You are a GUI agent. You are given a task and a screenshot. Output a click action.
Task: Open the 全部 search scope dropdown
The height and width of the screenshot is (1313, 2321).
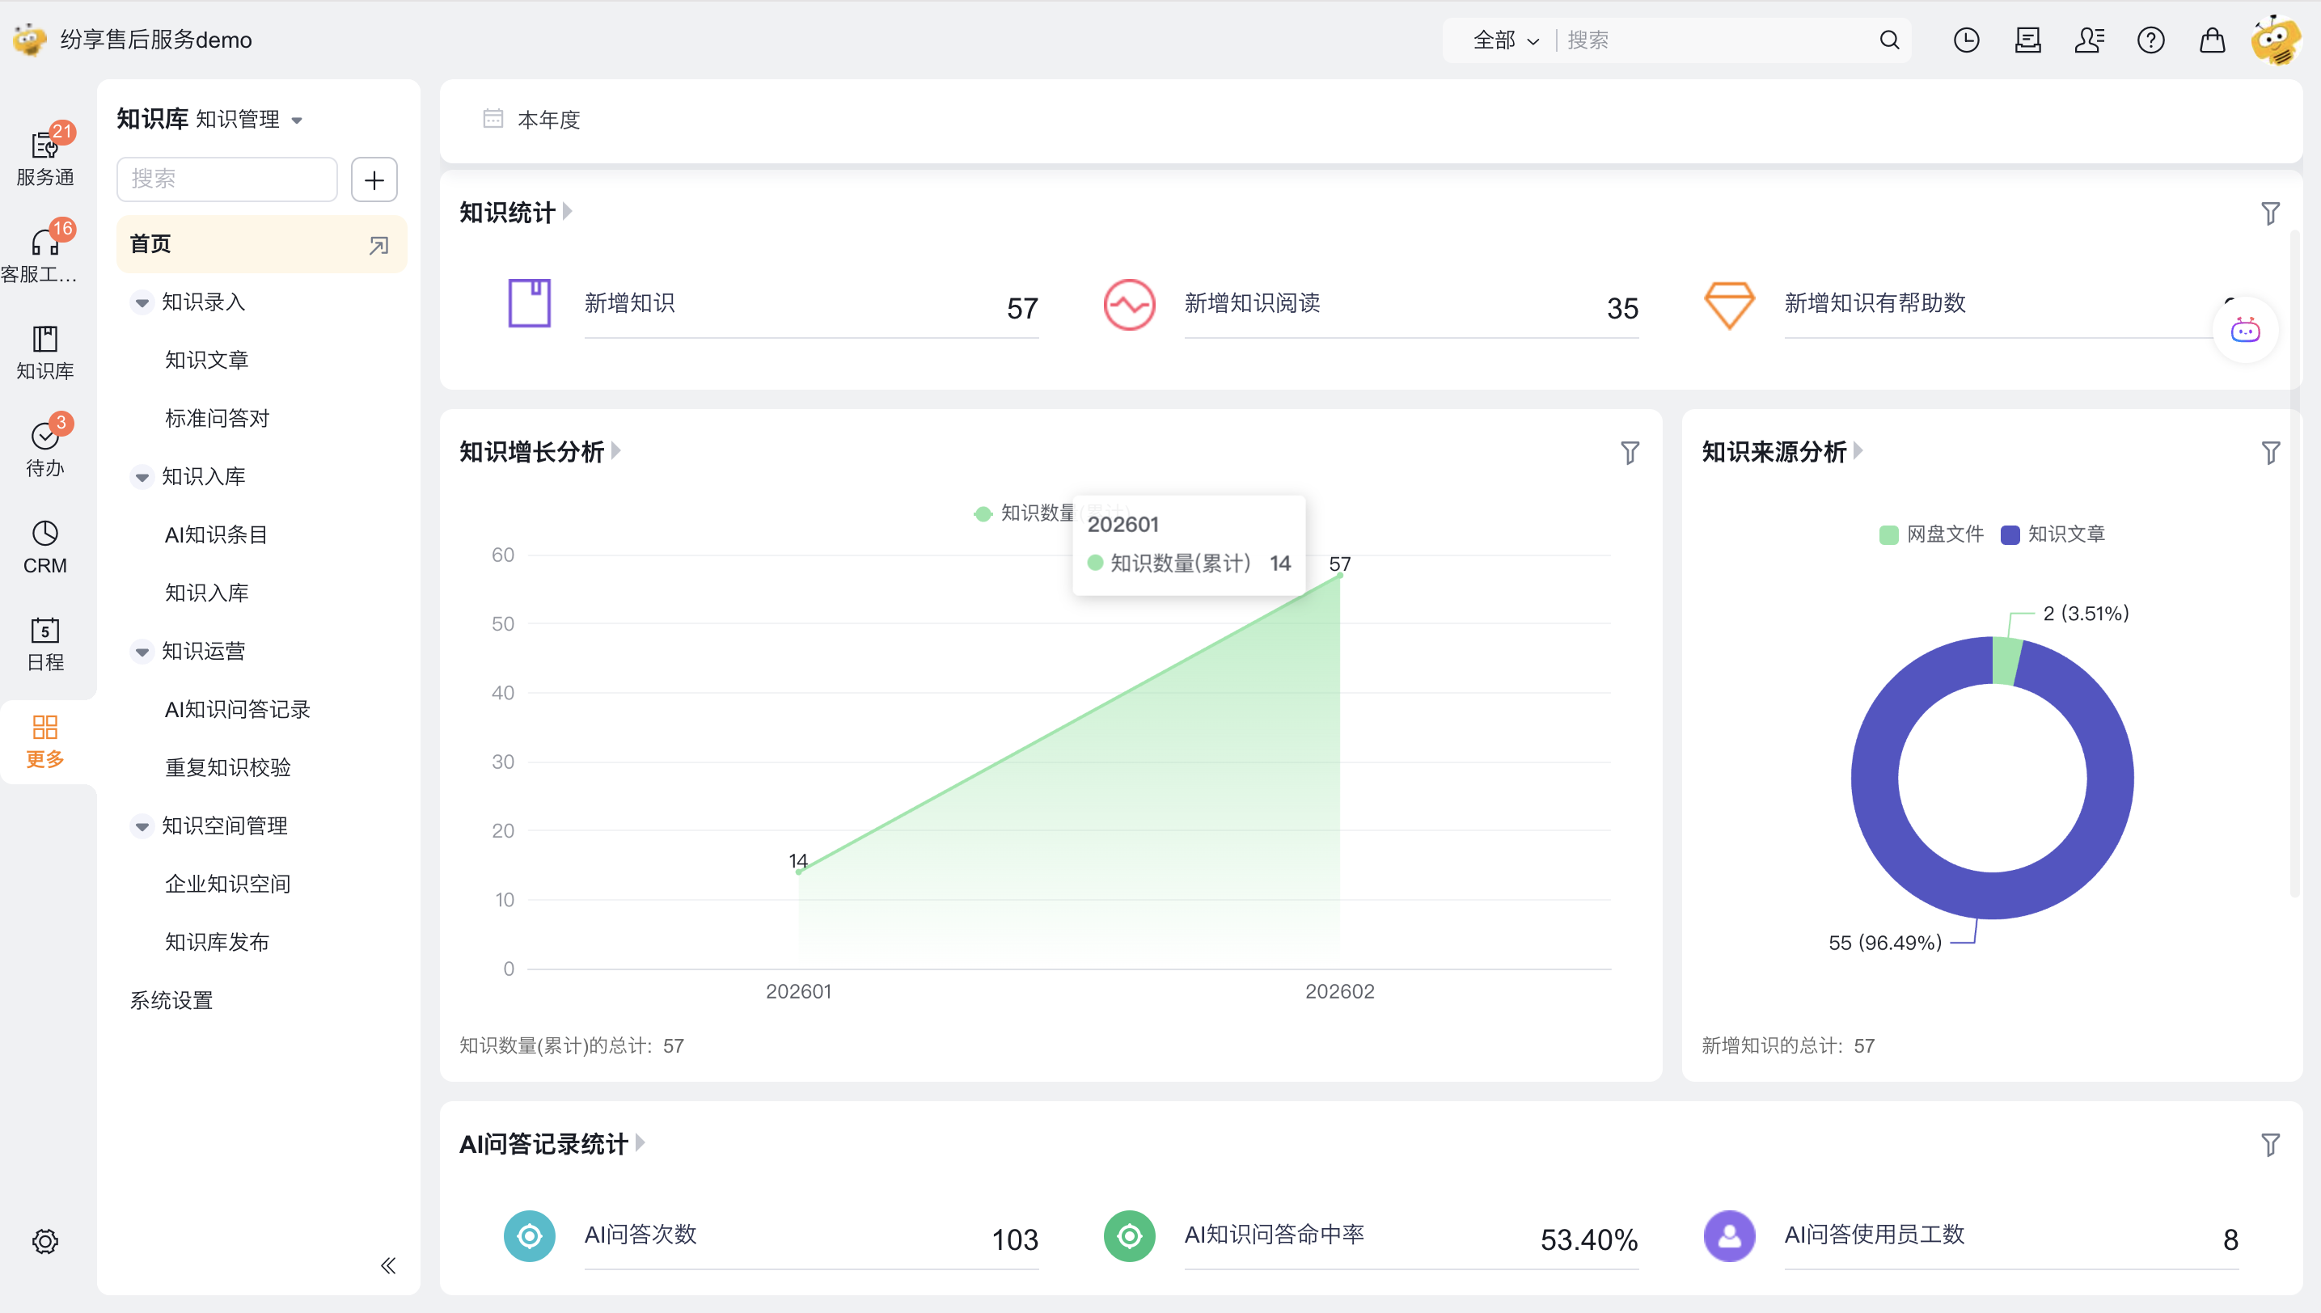tap(1505, 40)
